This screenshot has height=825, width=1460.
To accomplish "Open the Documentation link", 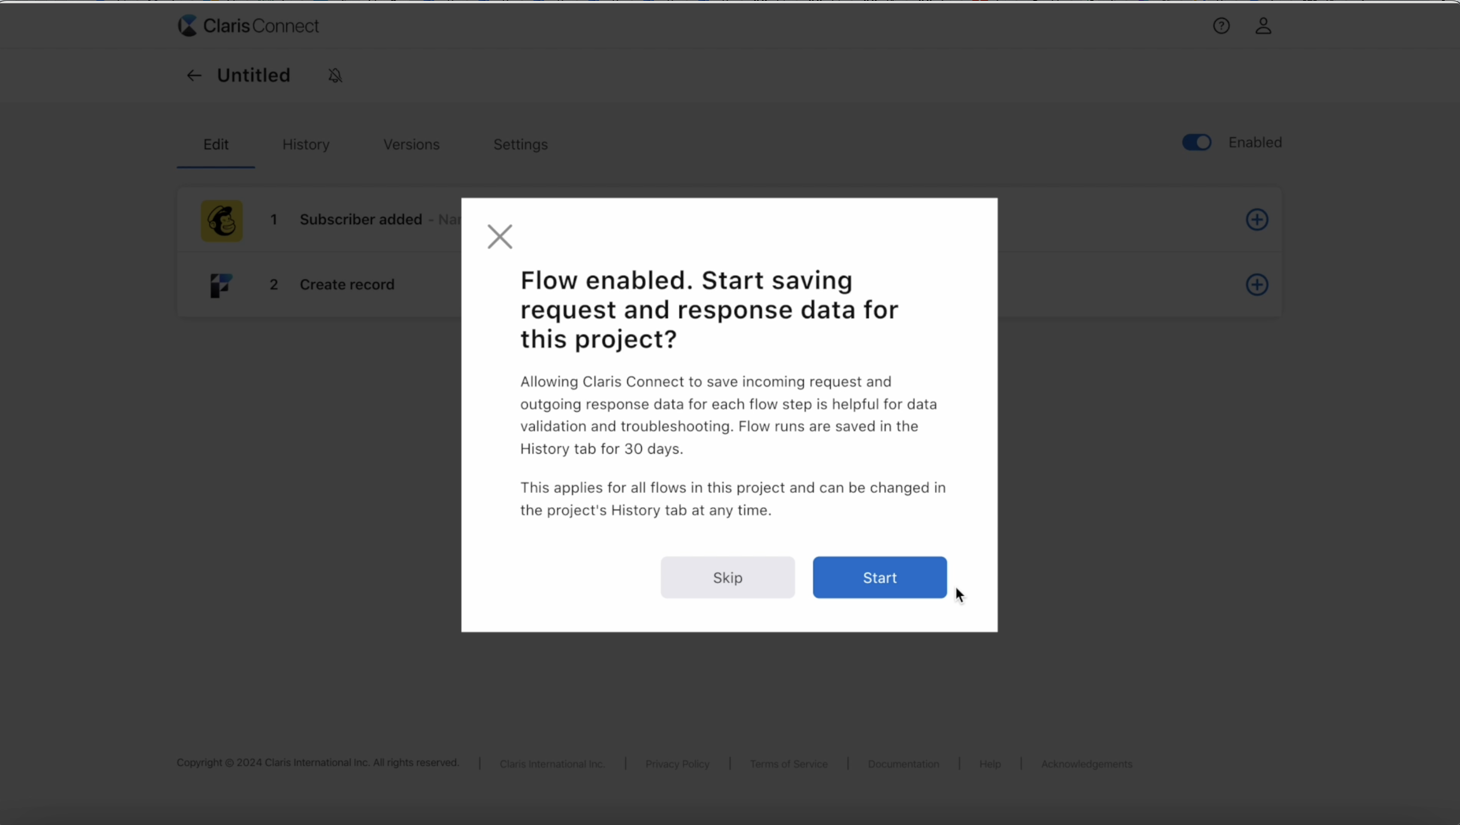I will 903,763.
